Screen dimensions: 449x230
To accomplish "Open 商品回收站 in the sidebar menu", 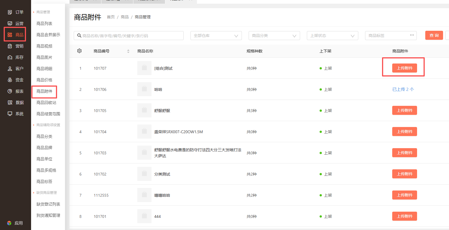I will [46, 102].
